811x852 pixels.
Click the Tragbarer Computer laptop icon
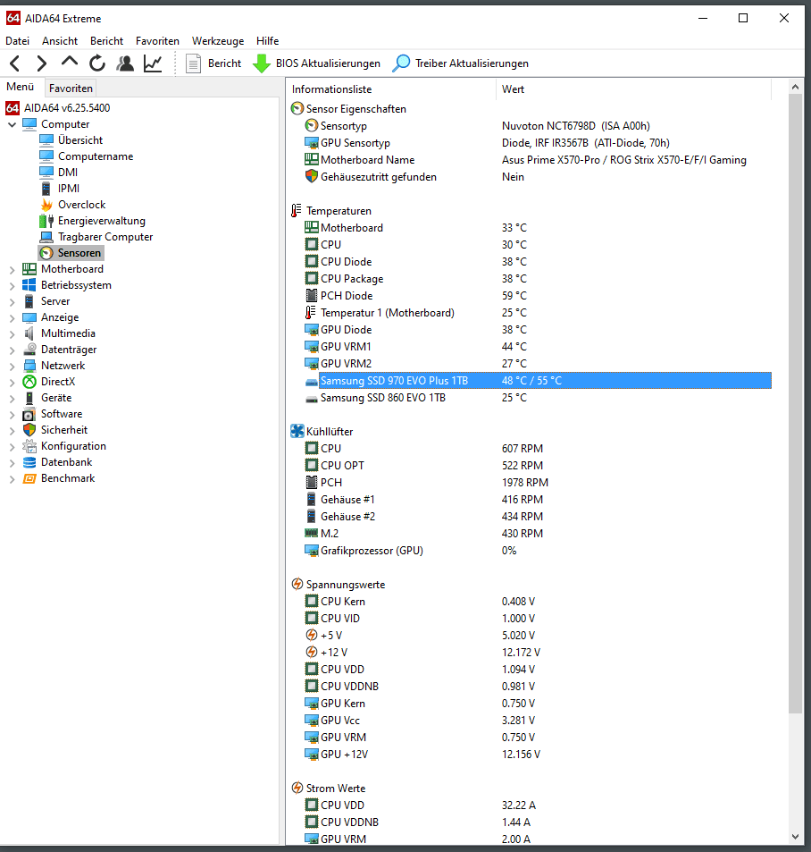tap(46, 237)
